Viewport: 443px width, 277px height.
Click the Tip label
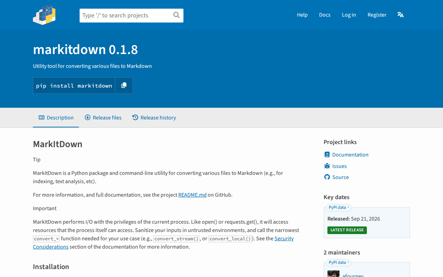tap(37, 160)
